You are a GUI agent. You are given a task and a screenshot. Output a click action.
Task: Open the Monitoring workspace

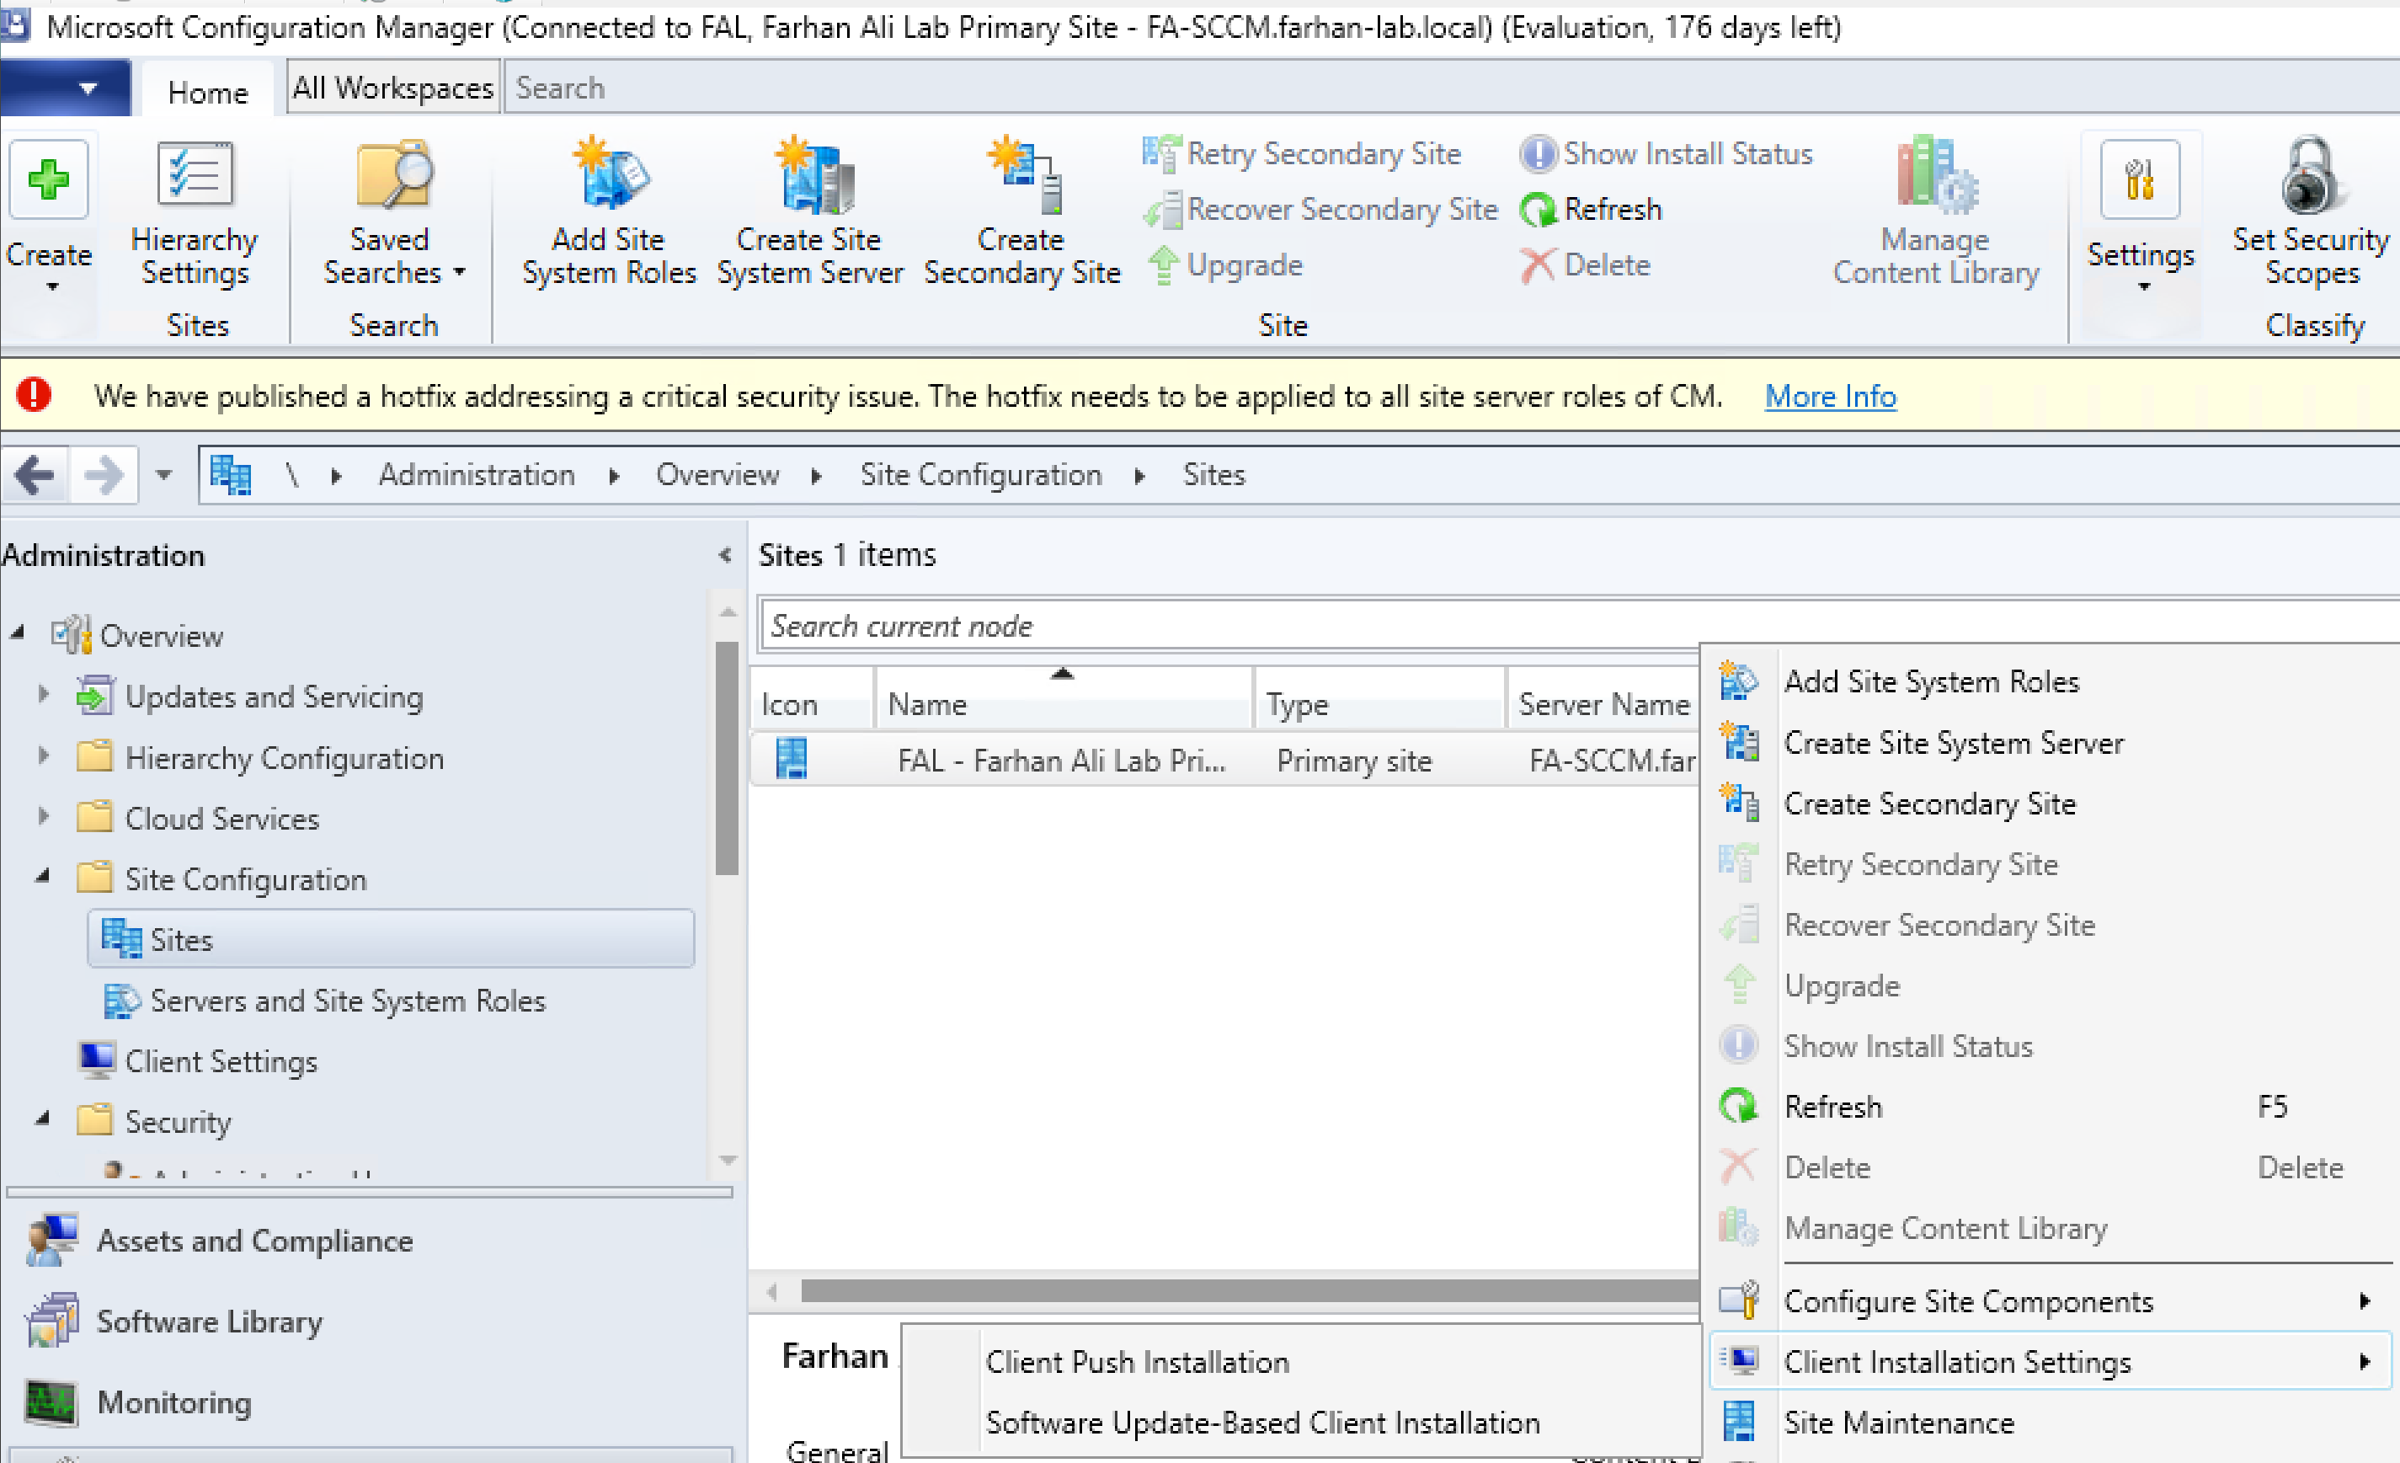(173, 1402)
